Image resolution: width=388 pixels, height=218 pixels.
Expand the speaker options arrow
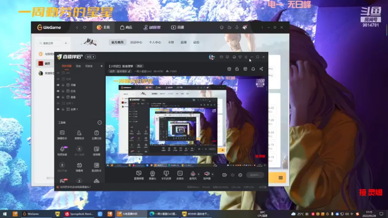point(212,174)
